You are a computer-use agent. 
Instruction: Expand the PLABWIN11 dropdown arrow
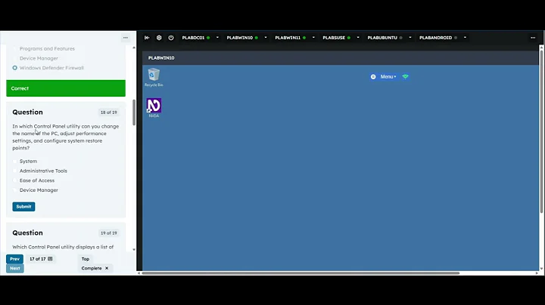click(x=313, y=38)
